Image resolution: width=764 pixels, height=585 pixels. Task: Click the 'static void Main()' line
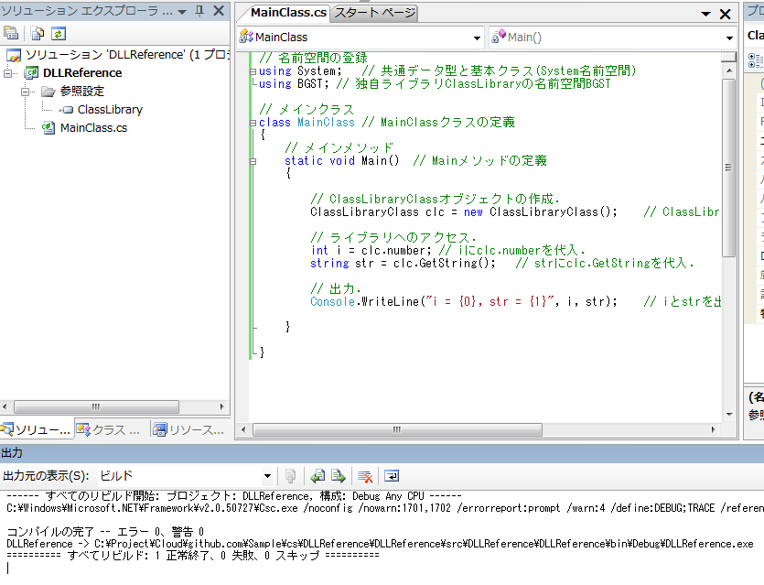coord(415,161)
